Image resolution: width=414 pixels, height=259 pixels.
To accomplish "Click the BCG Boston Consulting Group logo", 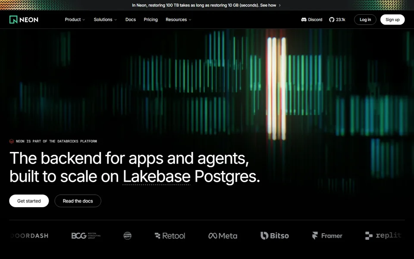I will pyautogui.click(x=86, y=236).
